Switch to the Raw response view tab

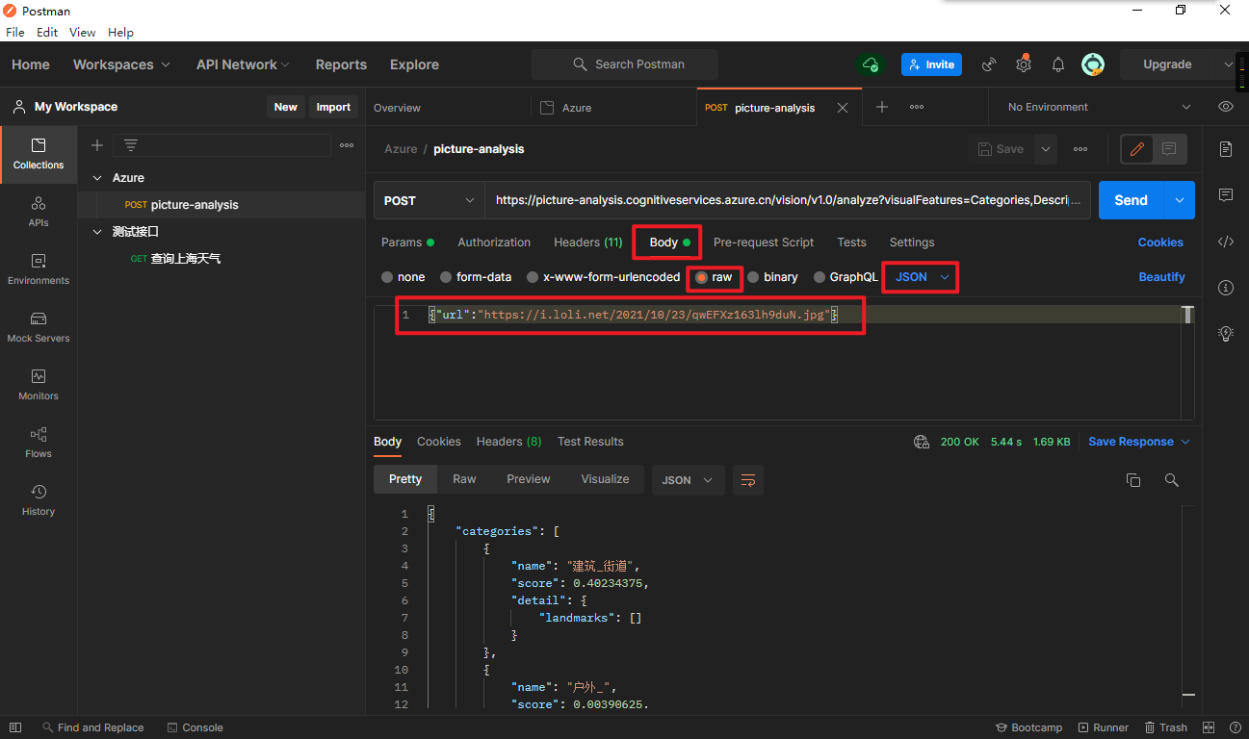click(464, 479)
